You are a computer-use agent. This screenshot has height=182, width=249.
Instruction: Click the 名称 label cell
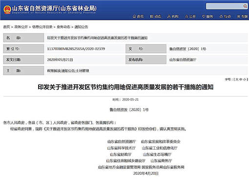pos(23,38)
